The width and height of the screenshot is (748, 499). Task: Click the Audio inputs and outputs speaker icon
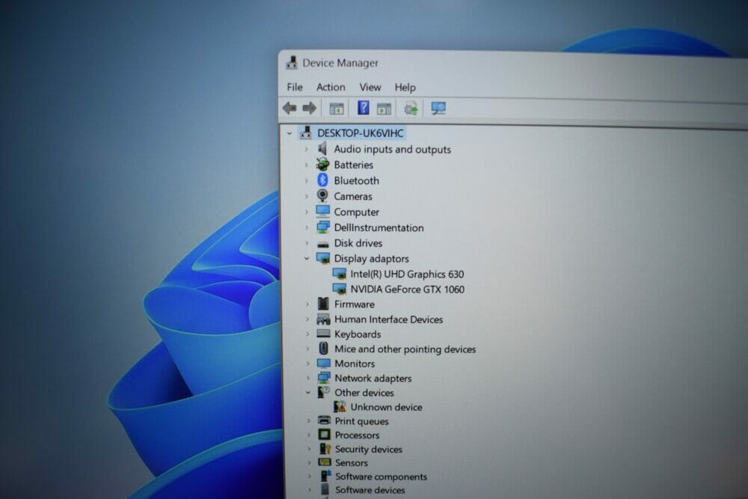click(x=323, y=149)
